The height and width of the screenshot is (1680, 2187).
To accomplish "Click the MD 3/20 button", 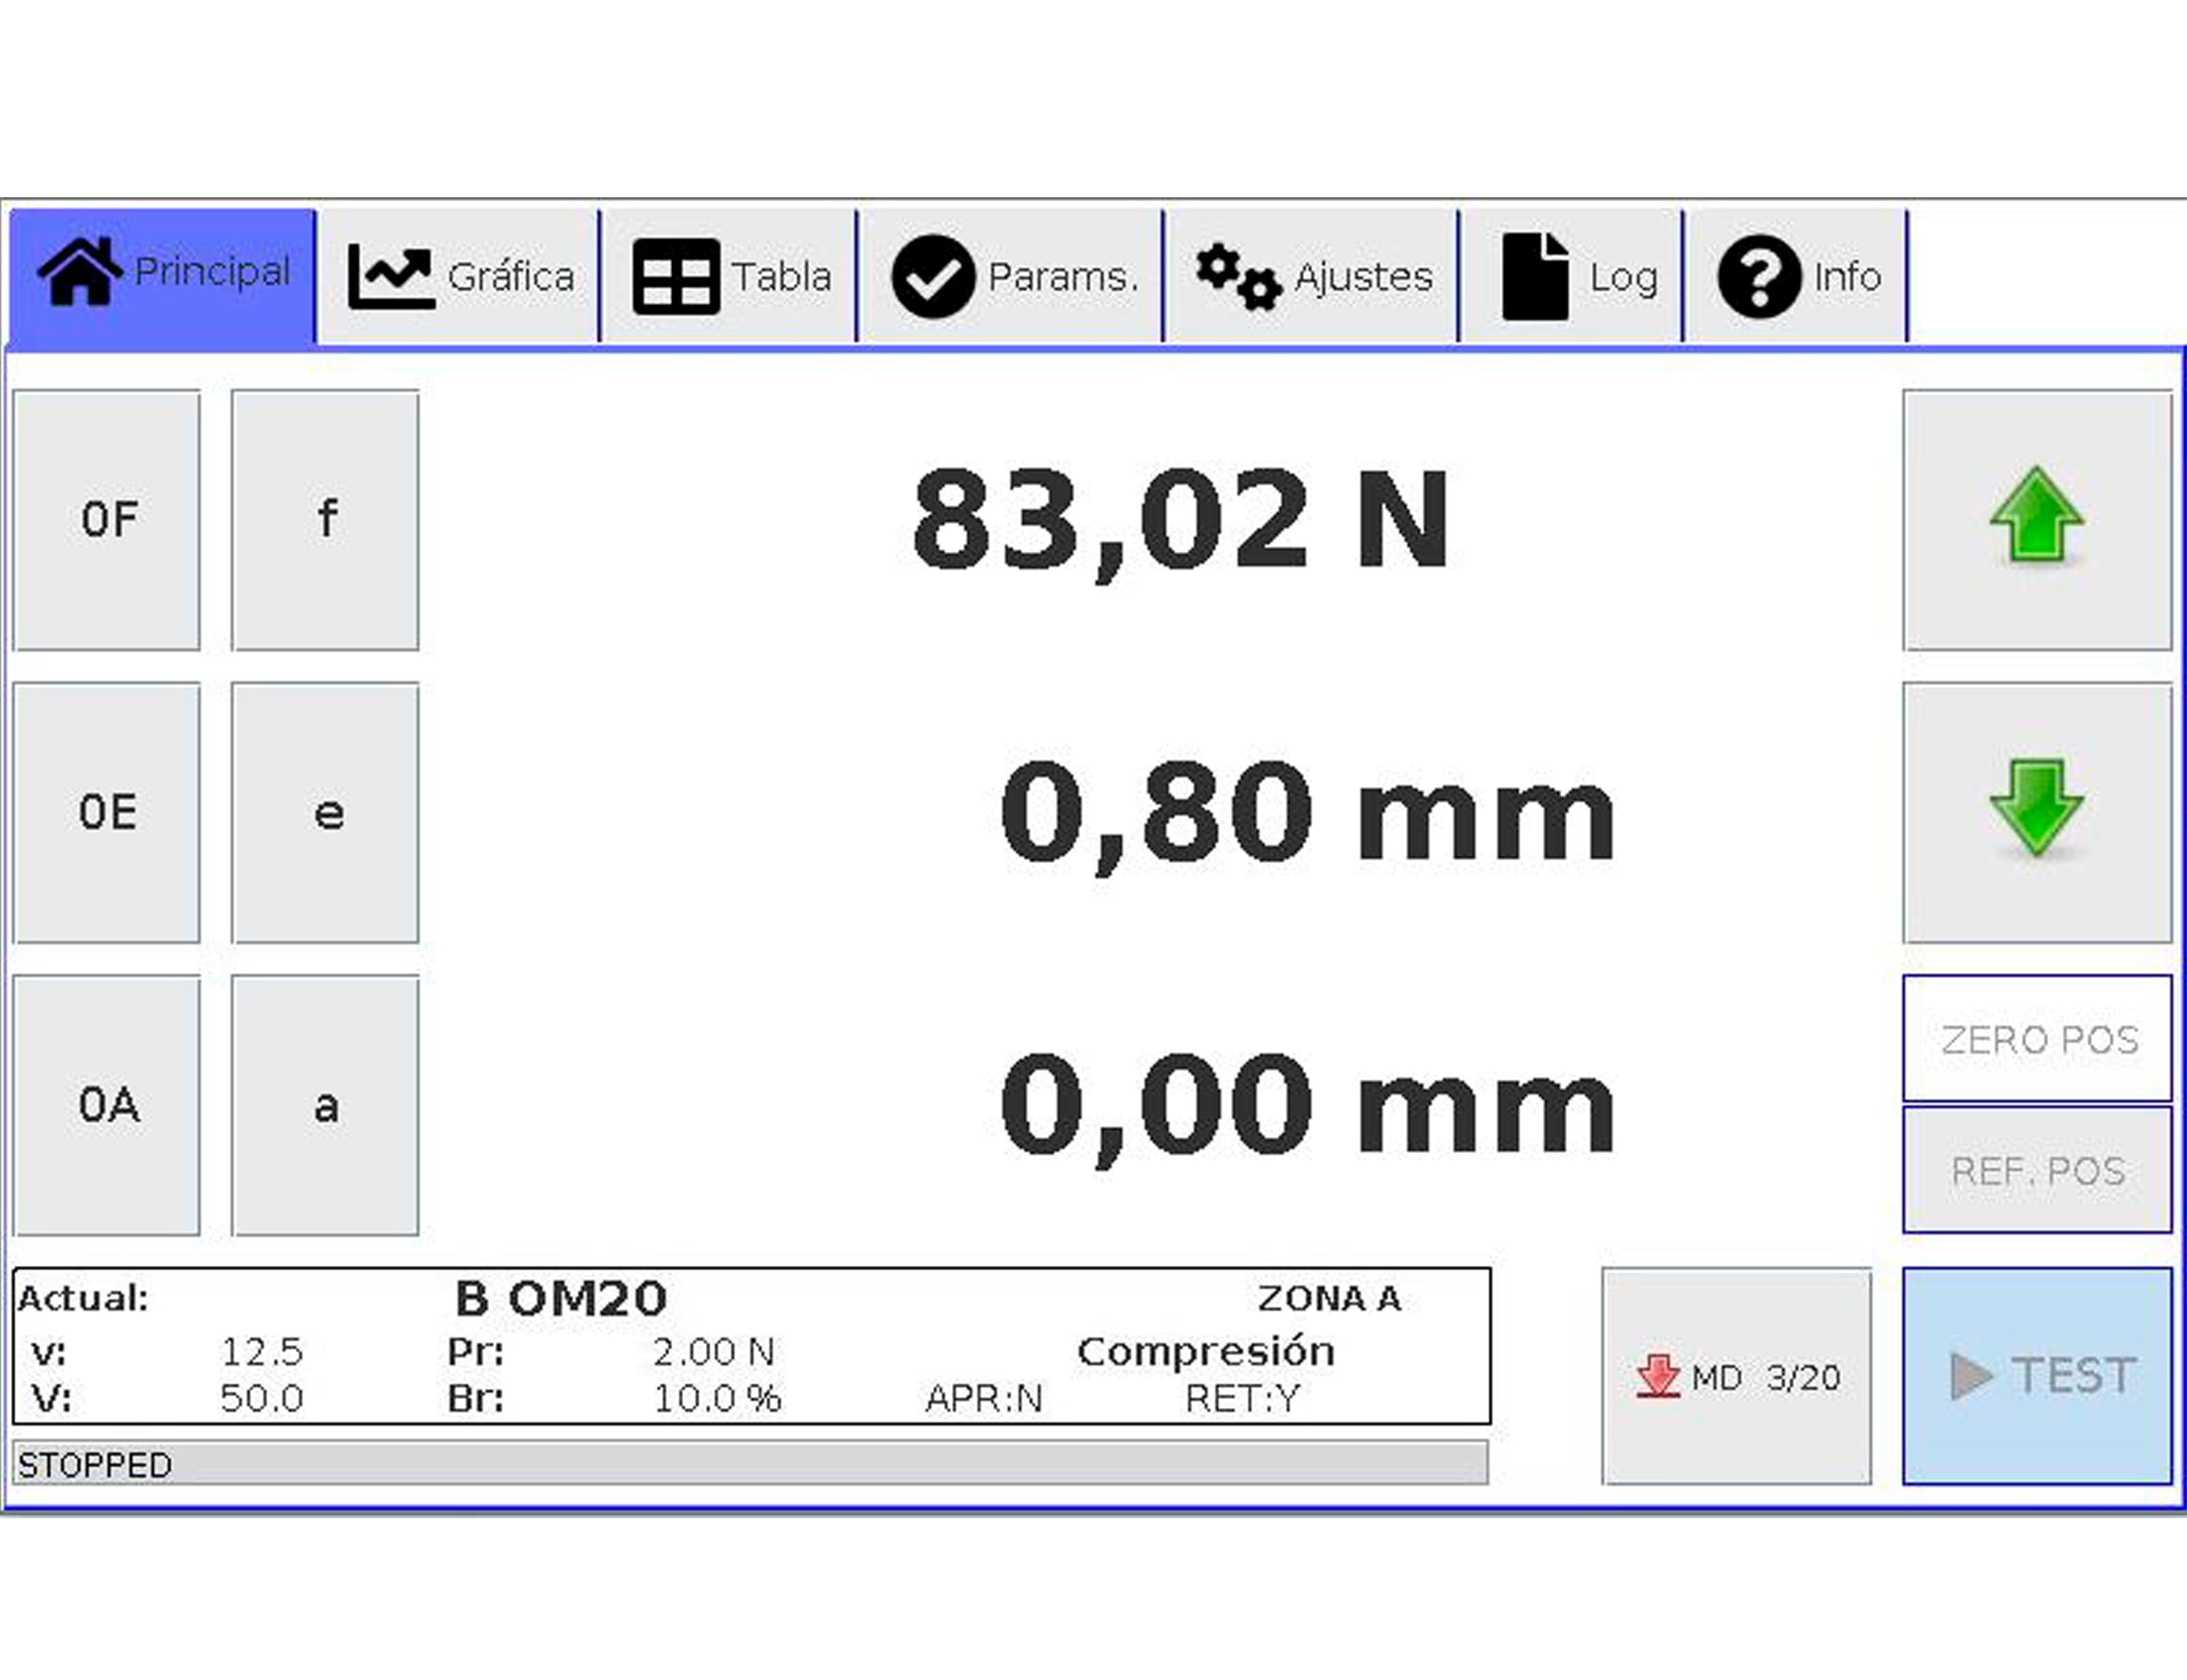I will pos(1736,1376).
